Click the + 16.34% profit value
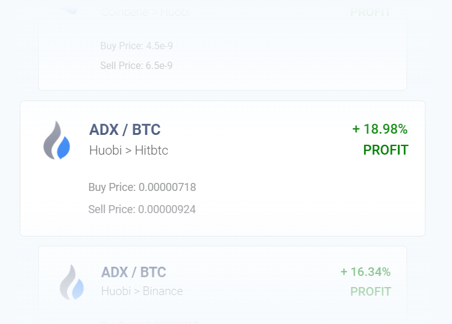Image resolution: width=452 pixels, height=324 pixels. (365, 272)
